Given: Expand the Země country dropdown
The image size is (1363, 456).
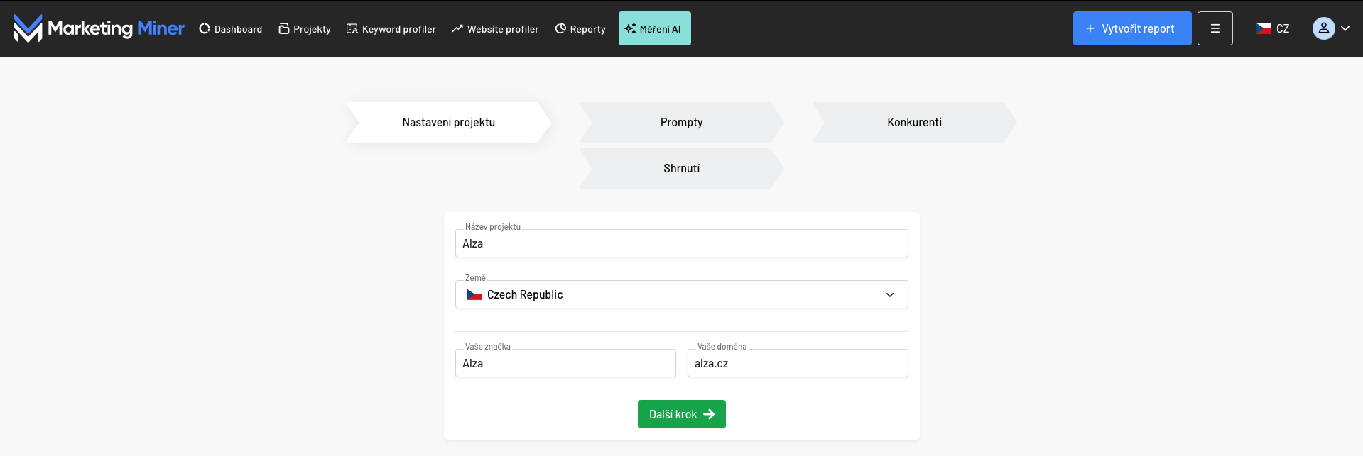Looking at the screenshot, I should tap(889, 294).
